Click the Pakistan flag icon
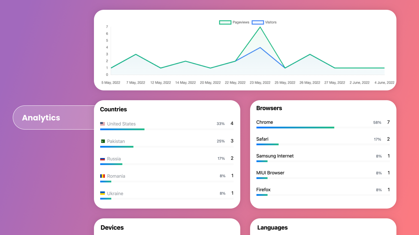Screen dimensions: 419x235 tap(102, 141)
